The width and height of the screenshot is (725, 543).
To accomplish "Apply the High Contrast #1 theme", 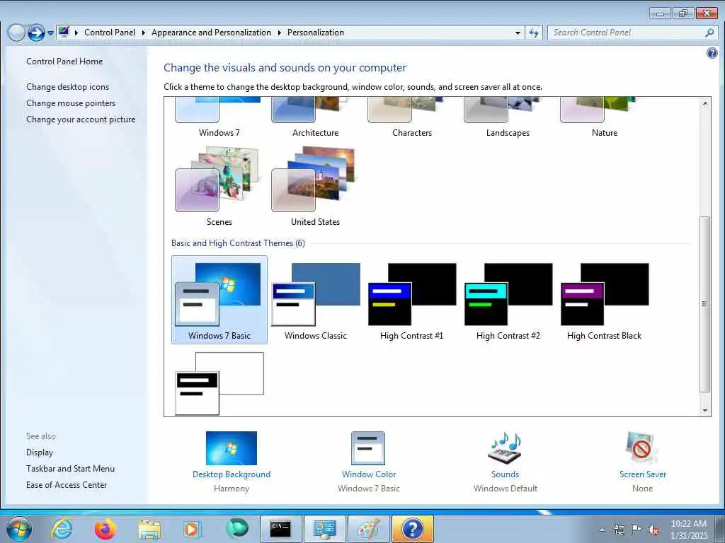I will click(412, 300).
